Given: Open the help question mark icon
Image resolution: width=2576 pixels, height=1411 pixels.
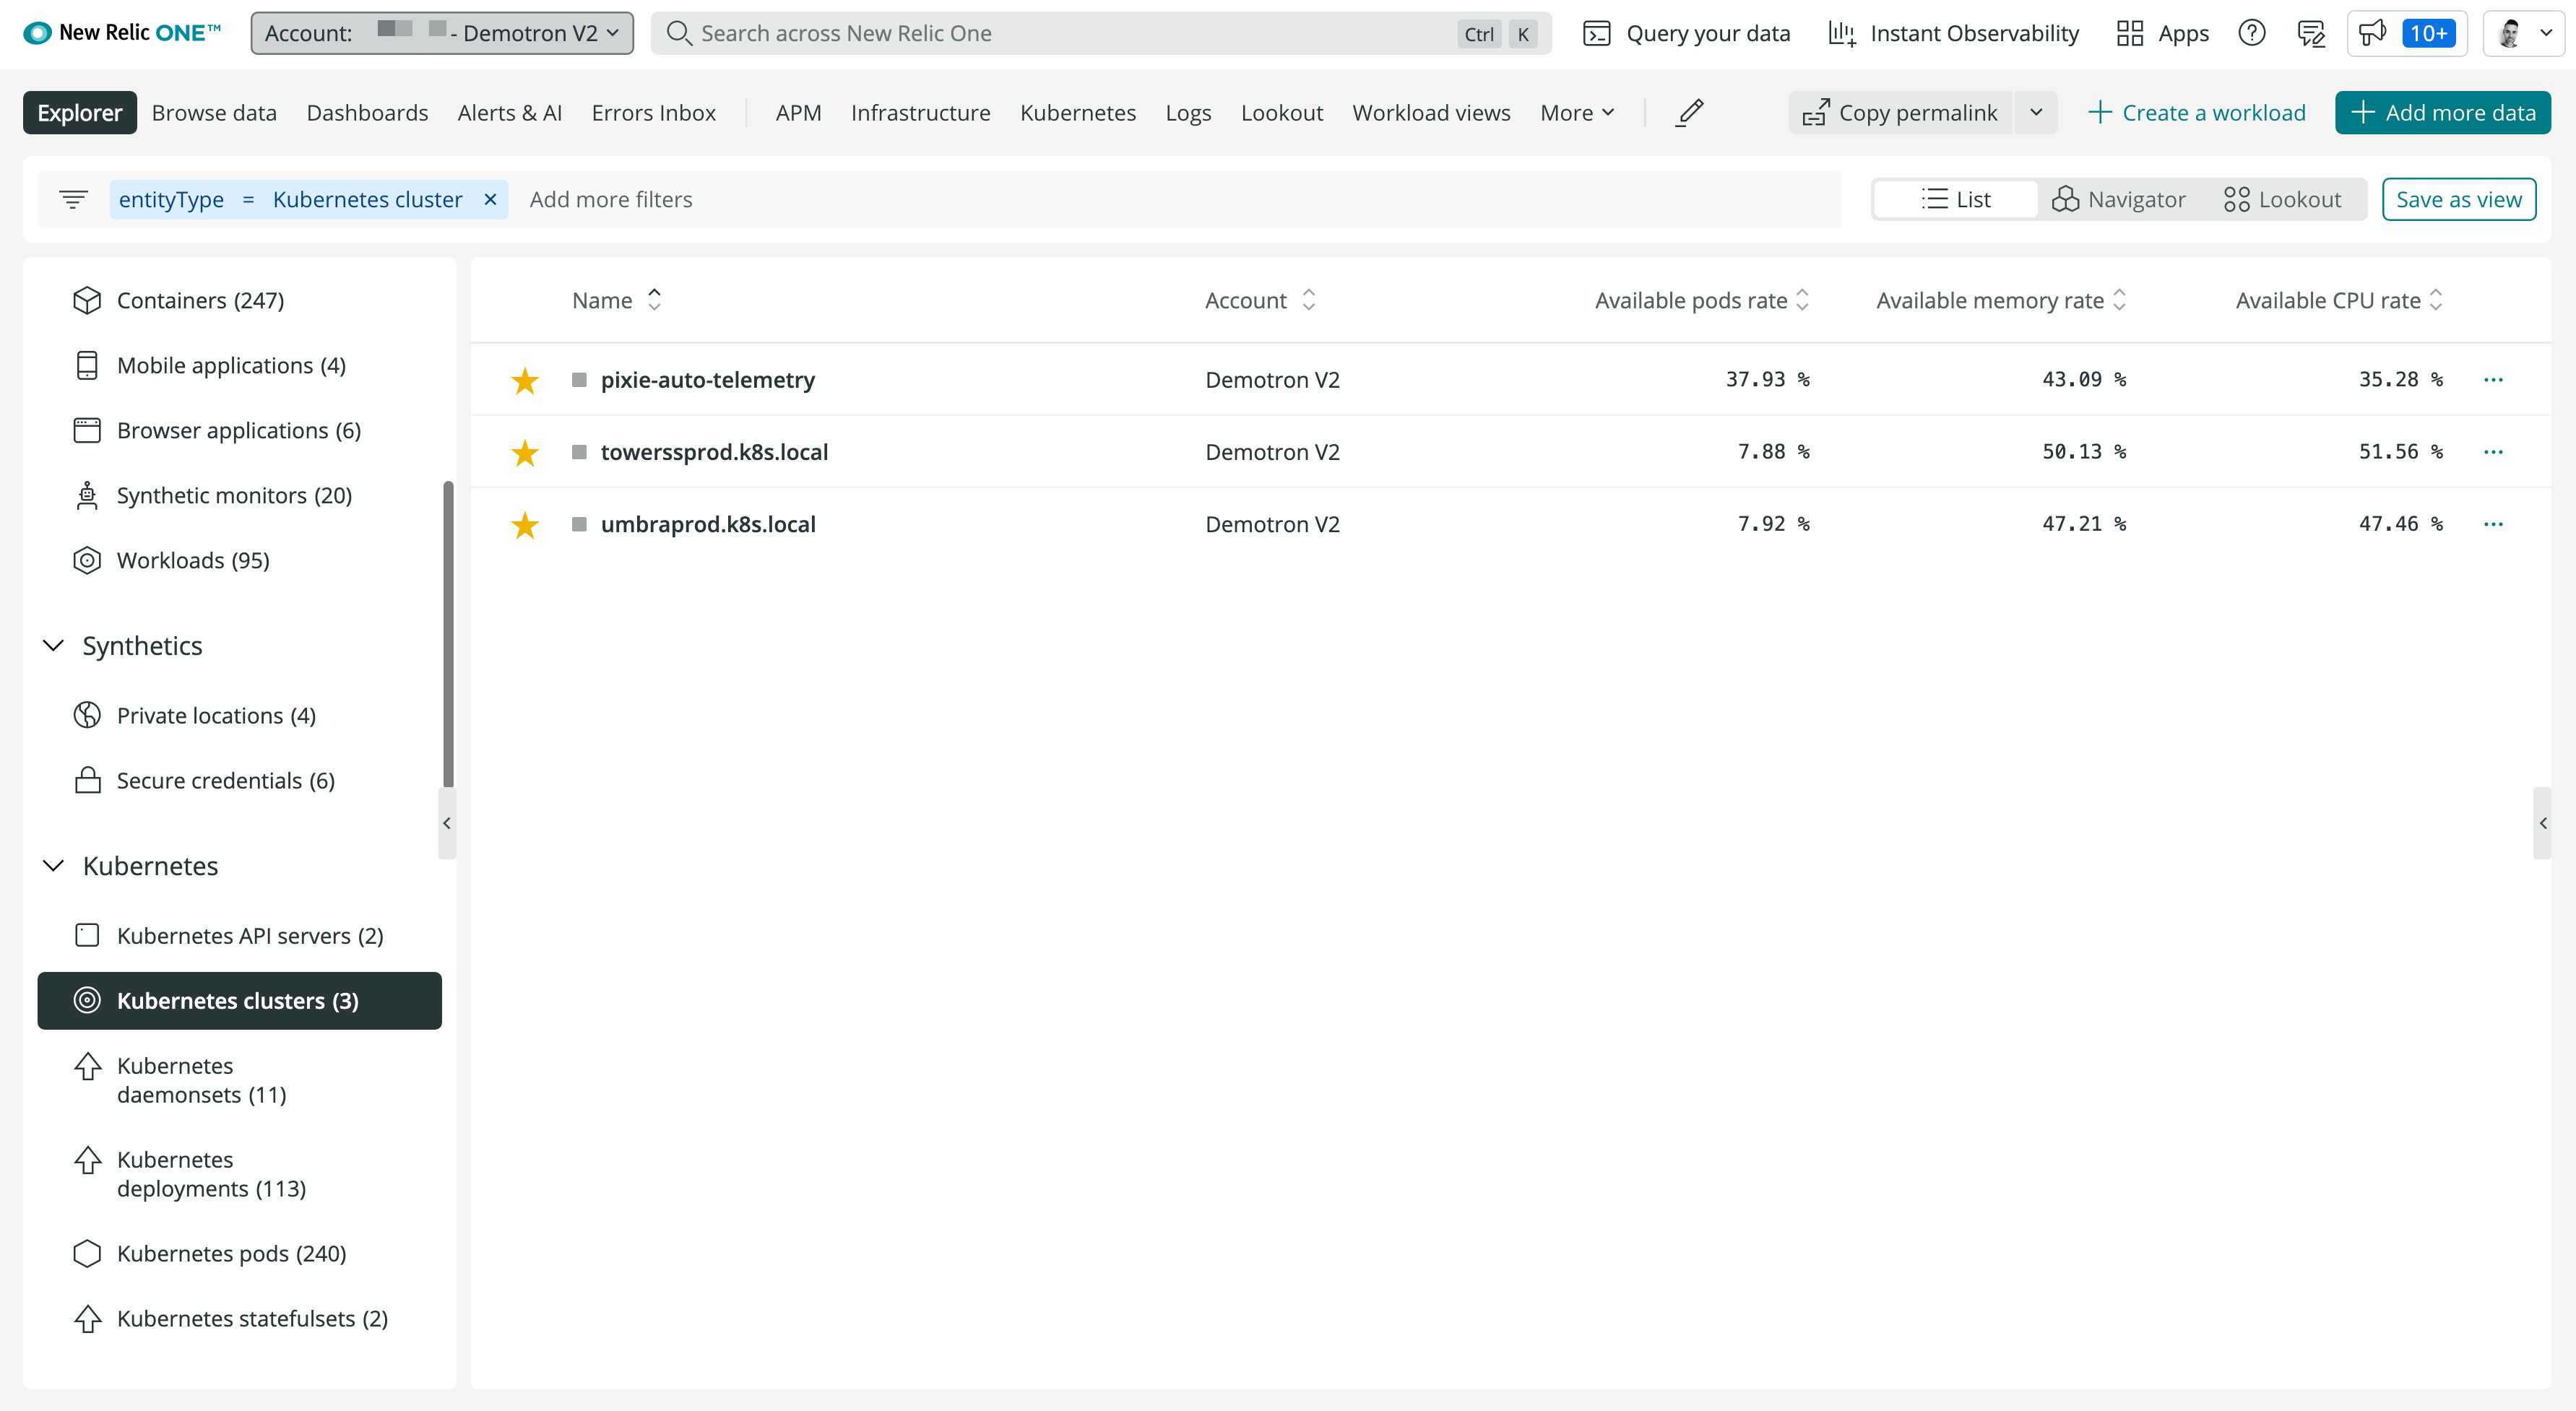Looking at the screenshot, I should 2251,33.
